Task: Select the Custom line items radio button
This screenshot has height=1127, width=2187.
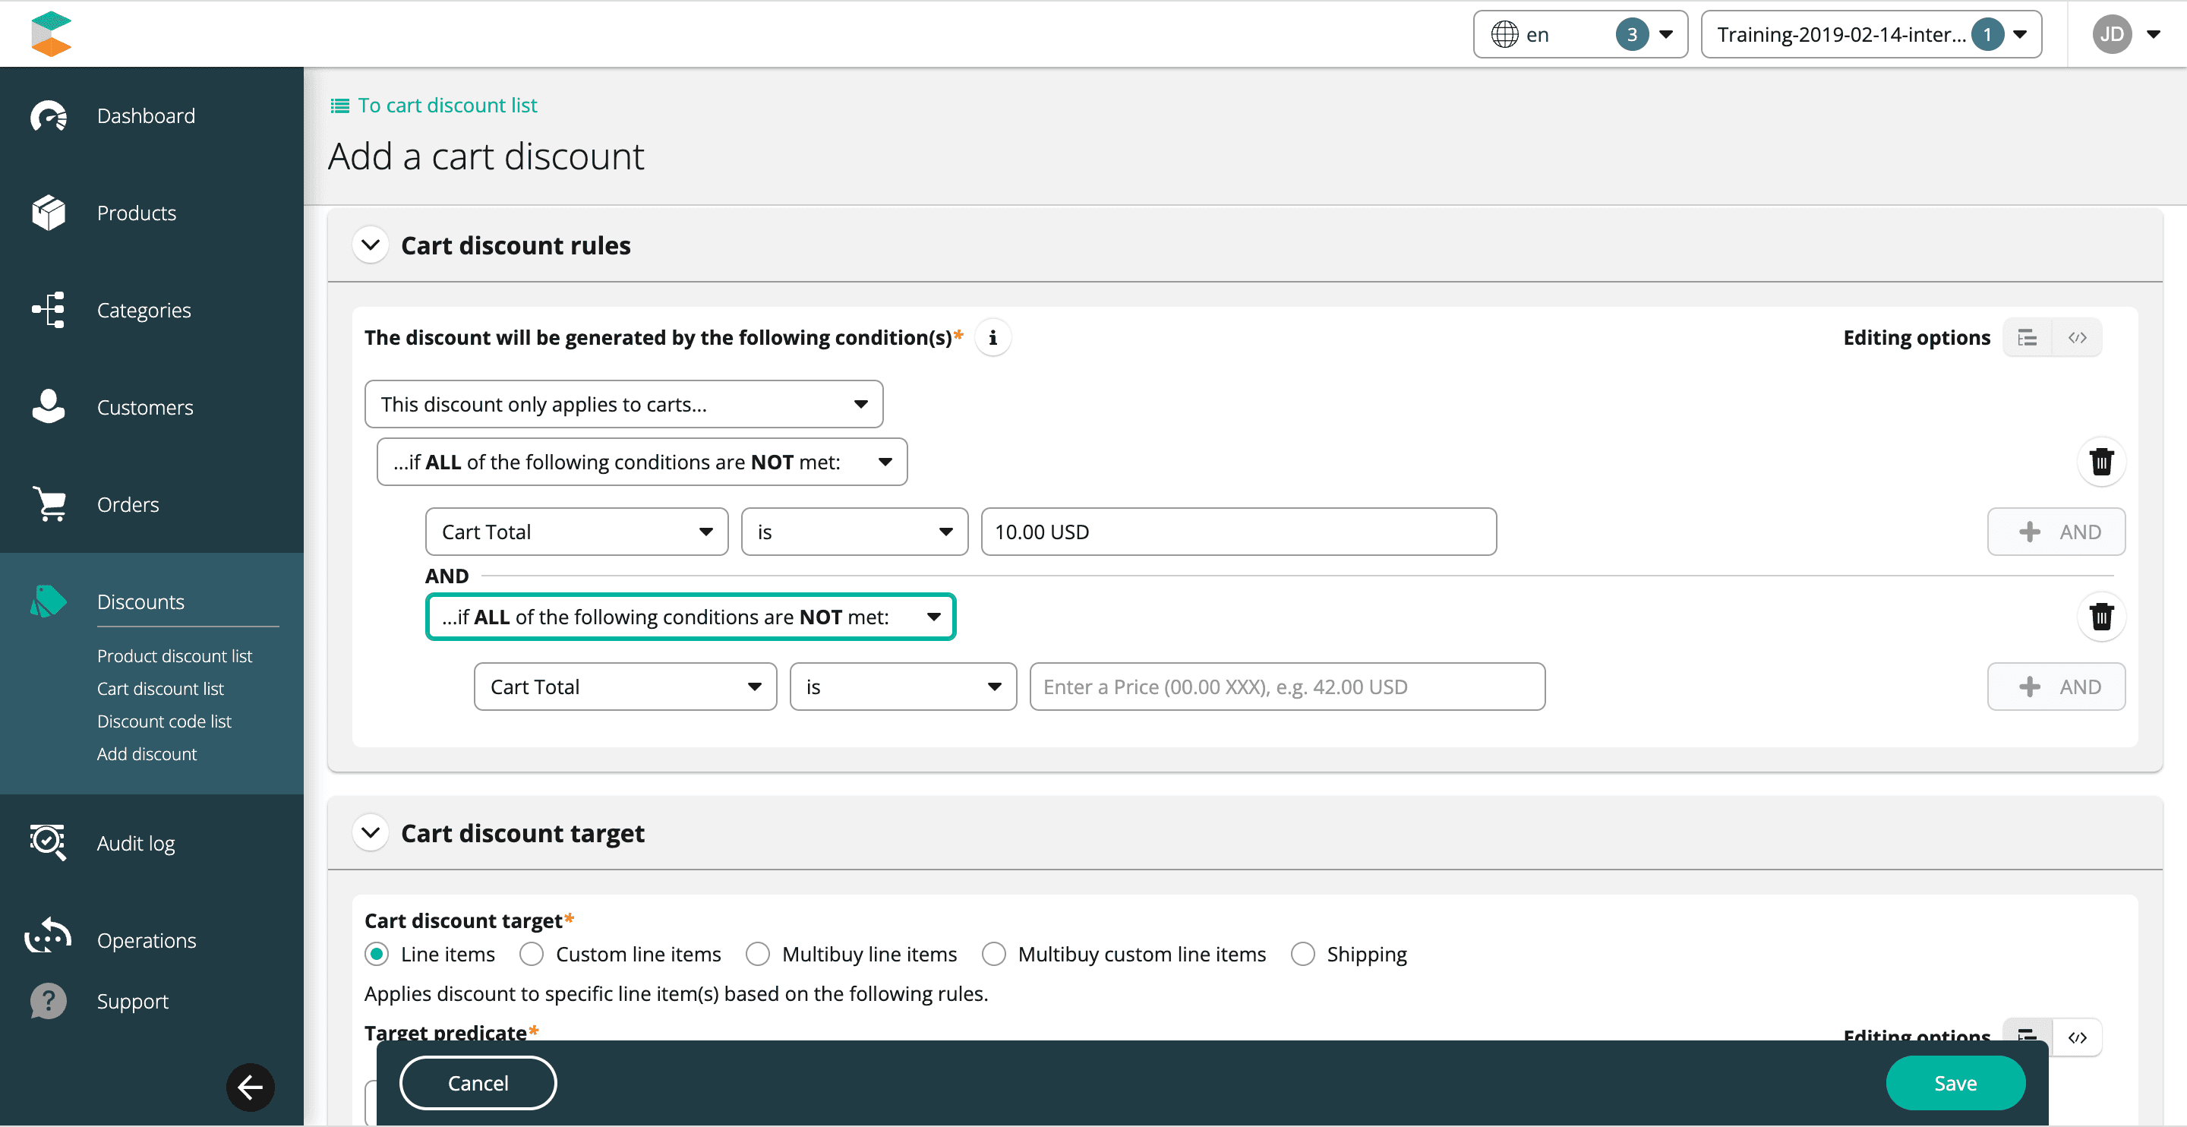Action: point(532,953)
